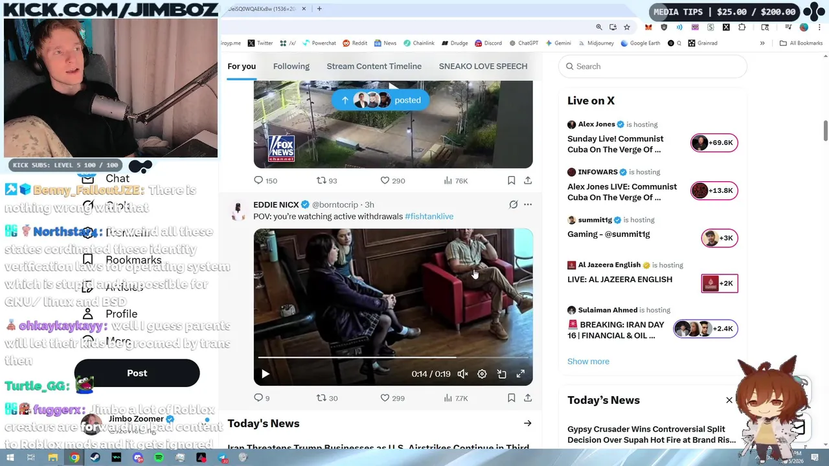Click the X search field
This screenshot has width=829, height=466.
coord(652,66)
